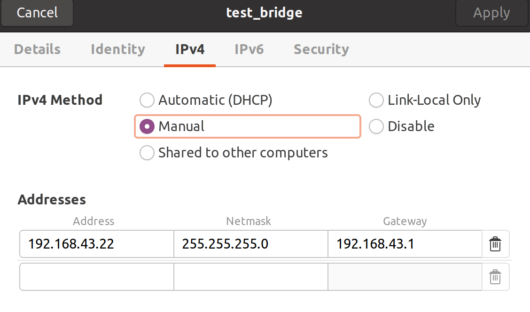The height and width of the screenshot is (312, 530).
Task: Apply the connection changes
Action: click(491, 13)
